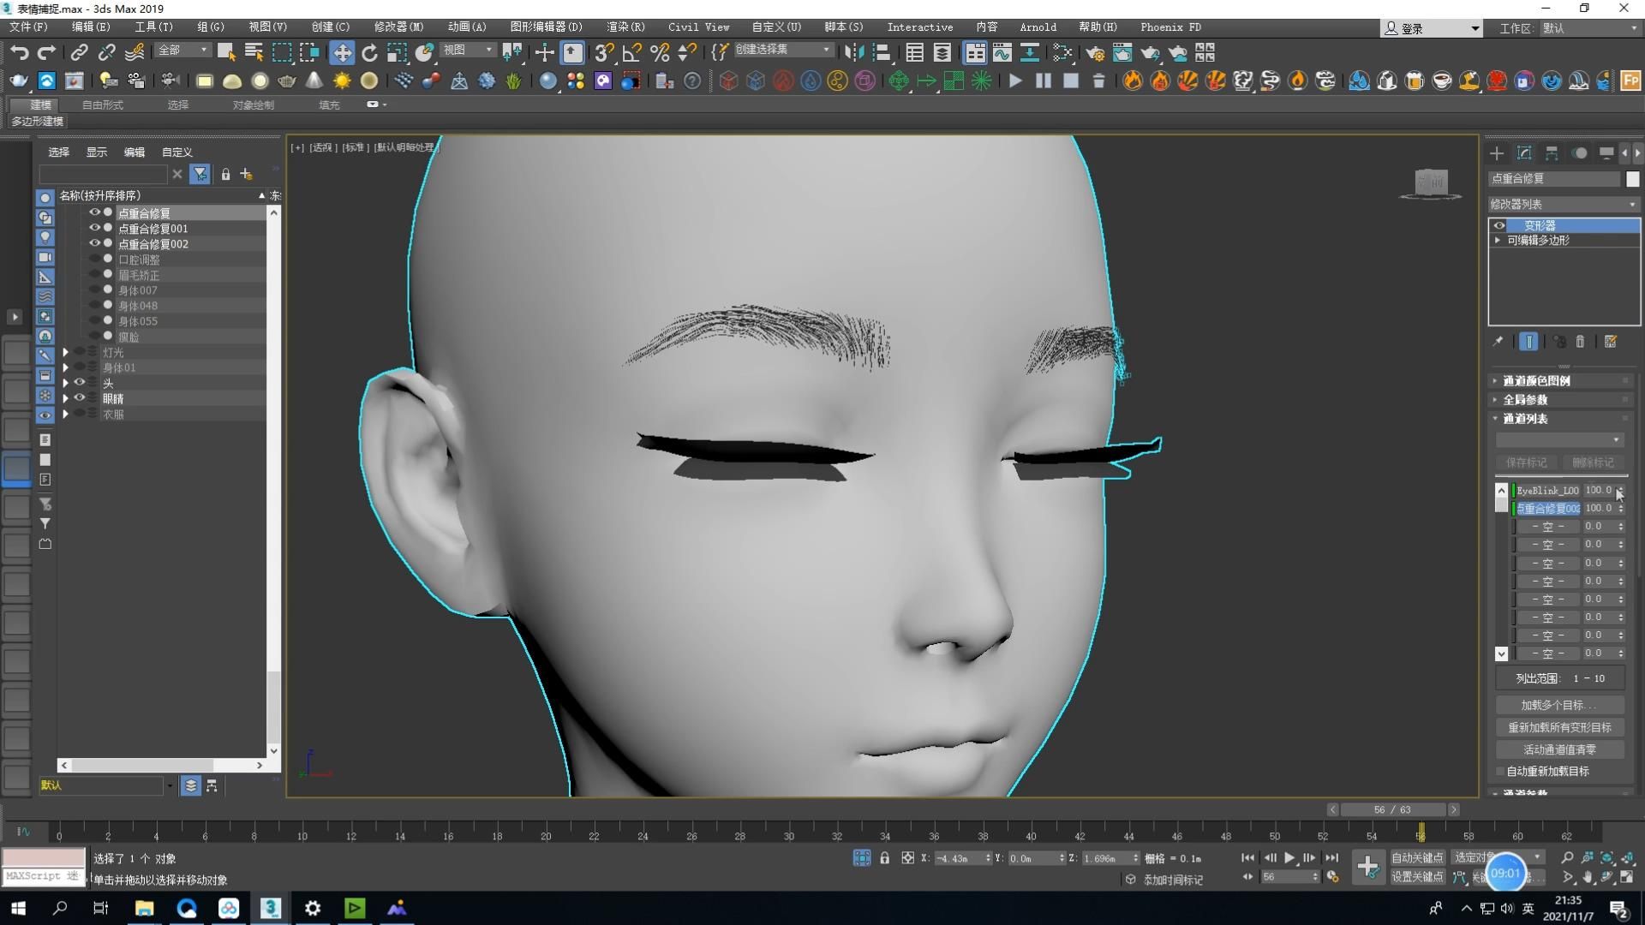Open the 修改器(M) menu
The height and width of the screenshot is (925, 1645).
[x=398, y=27]
